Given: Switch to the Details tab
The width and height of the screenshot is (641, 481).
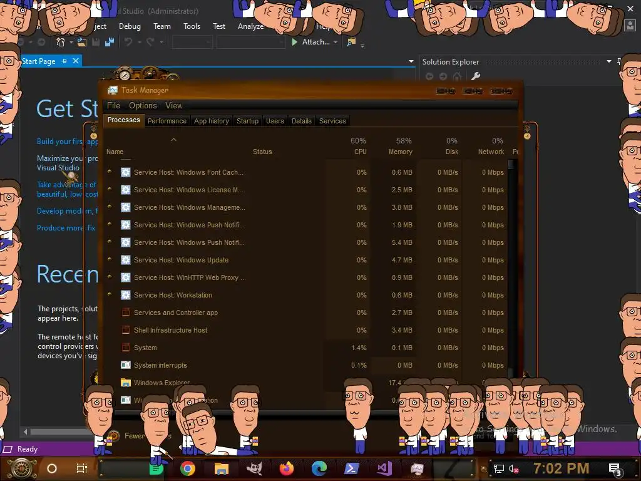Looking at the screenshot, I should (301, 121).
